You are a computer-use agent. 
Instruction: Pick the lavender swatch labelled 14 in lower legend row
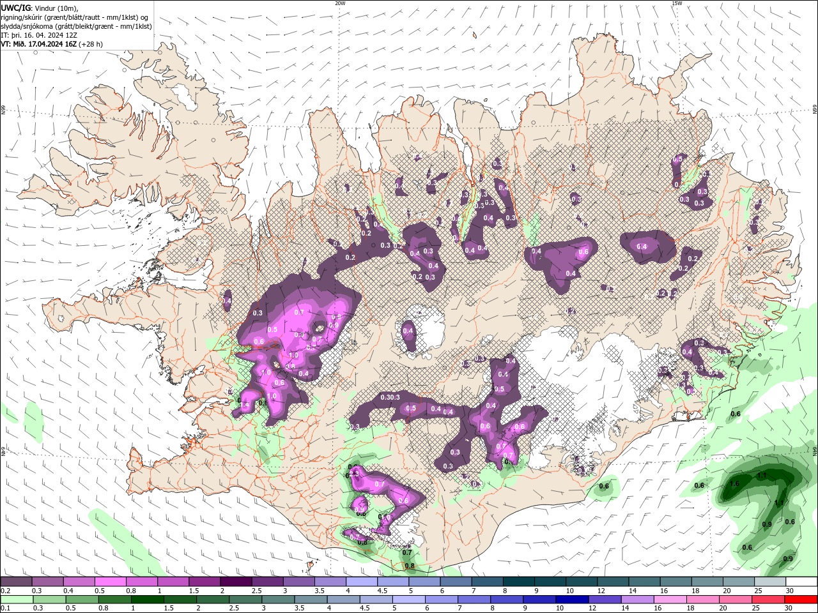point(637,600)
